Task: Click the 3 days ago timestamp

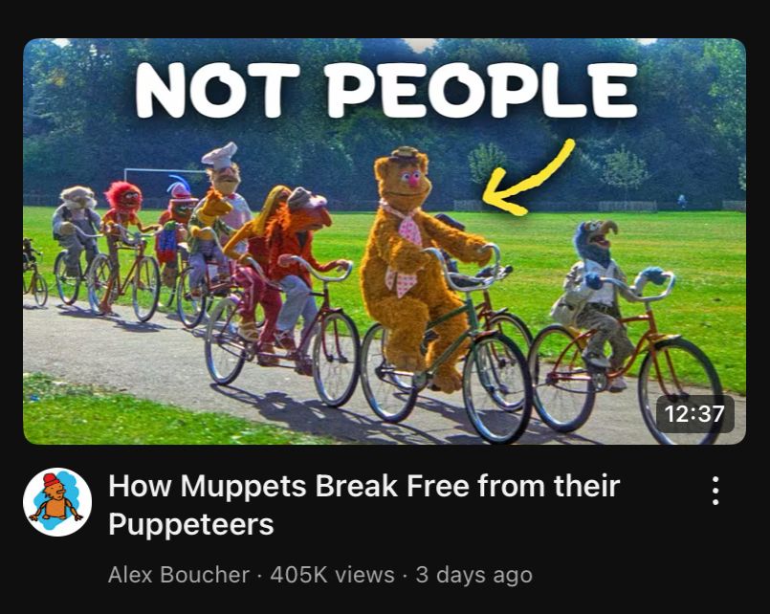Action: [x=473, y=575]
